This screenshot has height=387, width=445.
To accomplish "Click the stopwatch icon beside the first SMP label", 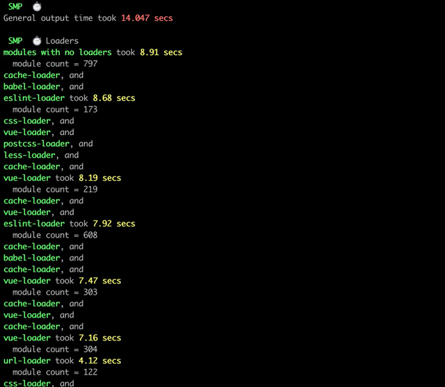I will pyautogui.click(x=37, y=6).
